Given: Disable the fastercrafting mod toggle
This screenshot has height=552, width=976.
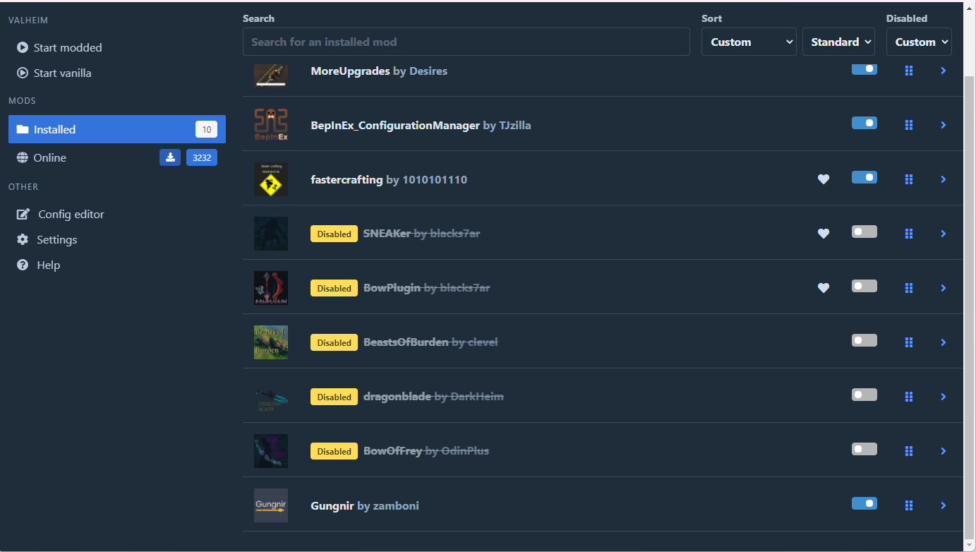Looking at the screenshot, I should 864,177.
